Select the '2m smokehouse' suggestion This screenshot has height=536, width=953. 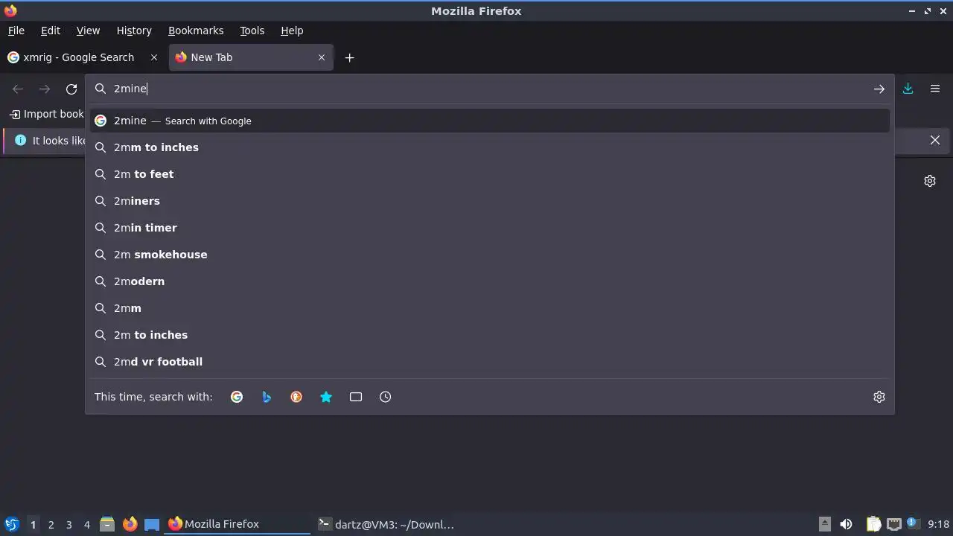pyautogui.click(x=490, y=255)
